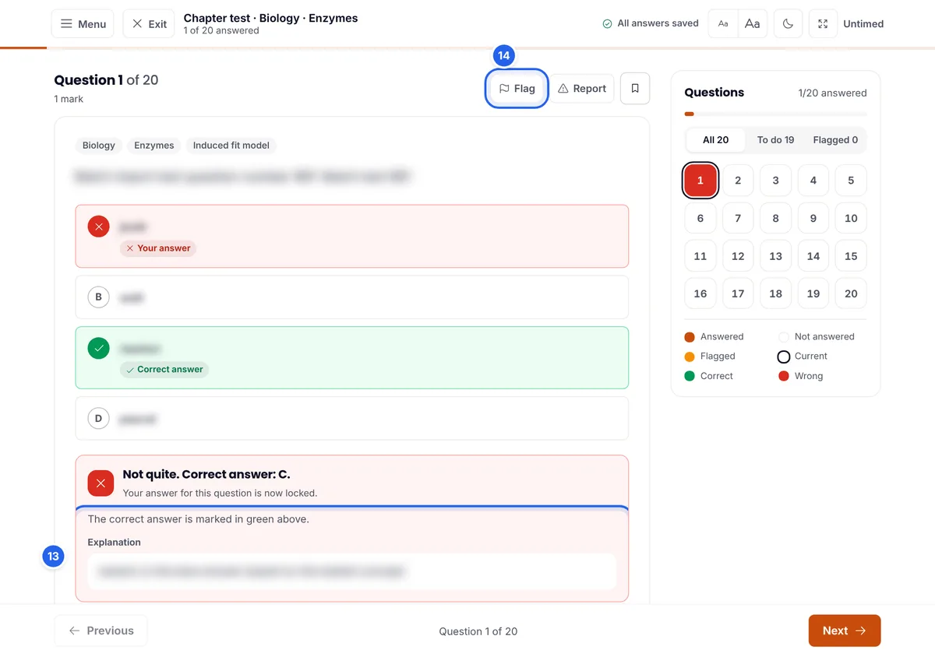Click the Correct answer badge
The height and width of the screenshot is (657, 935).
164,370
